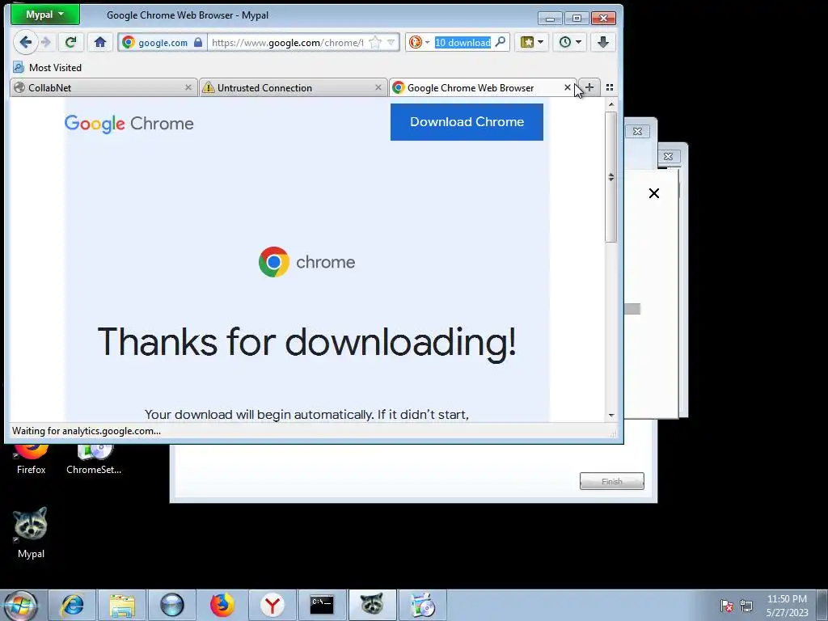Click the search magnifier icon
Image resolution: width=828 pixels, height=621 pixels.
coord(500,42)
